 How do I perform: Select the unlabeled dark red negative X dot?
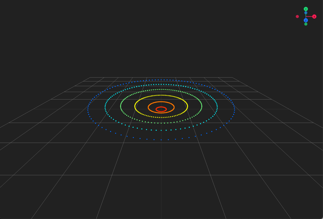297,17
